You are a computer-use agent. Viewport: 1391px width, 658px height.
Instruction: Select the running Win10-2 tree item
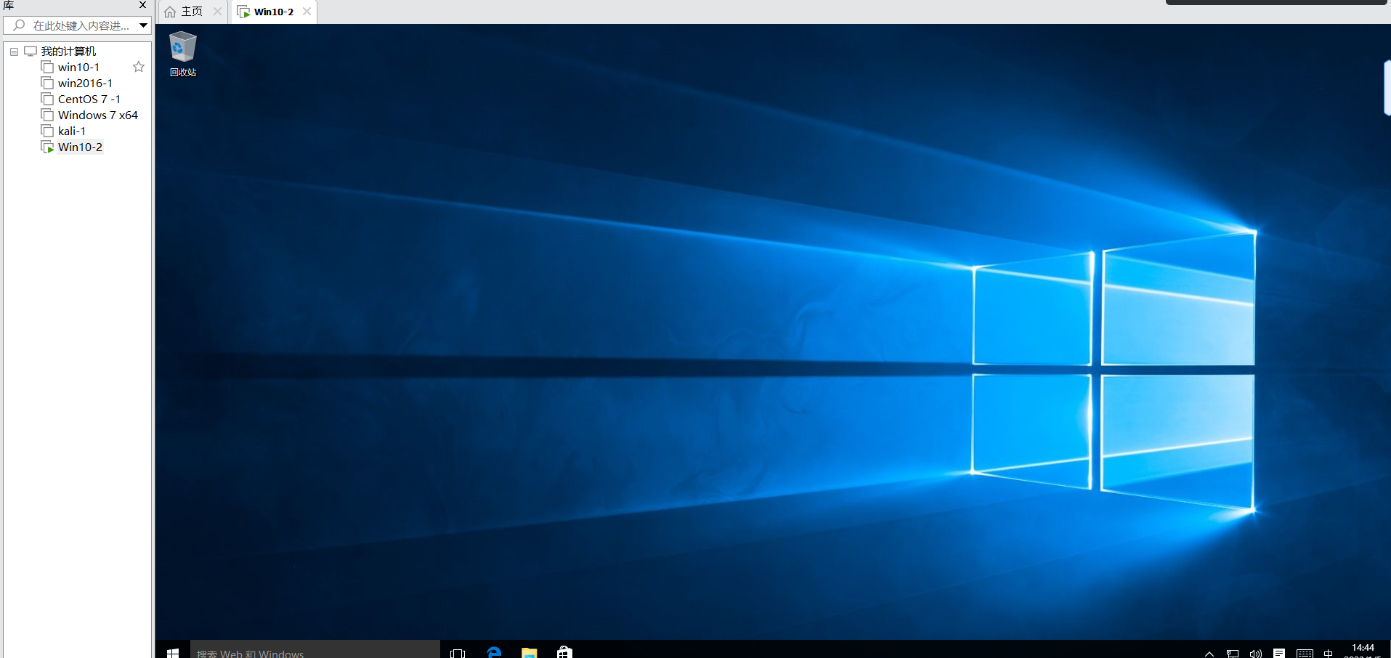point(80,147)
